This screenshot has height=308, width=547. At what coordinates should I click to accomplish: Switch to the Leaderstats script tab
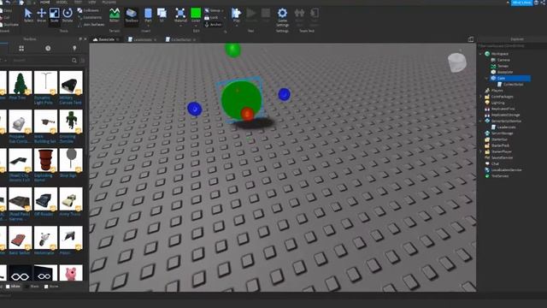click(142, 39)
